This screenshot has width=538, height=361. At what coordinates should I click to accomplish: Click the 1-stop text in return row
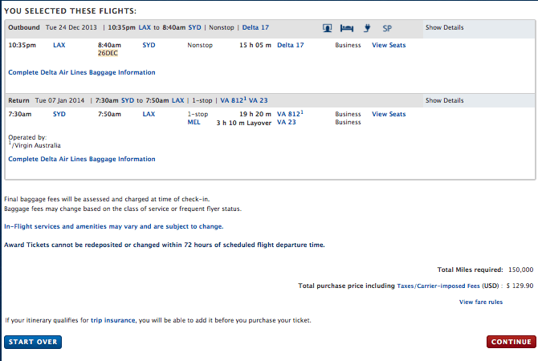coord(198,114)
